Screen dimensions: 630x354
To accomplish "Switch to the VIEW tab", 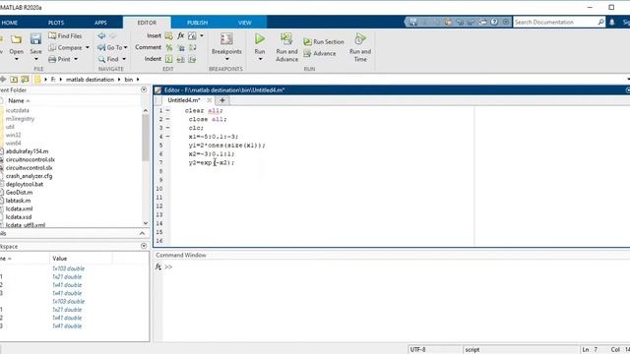I will [244, 23].
